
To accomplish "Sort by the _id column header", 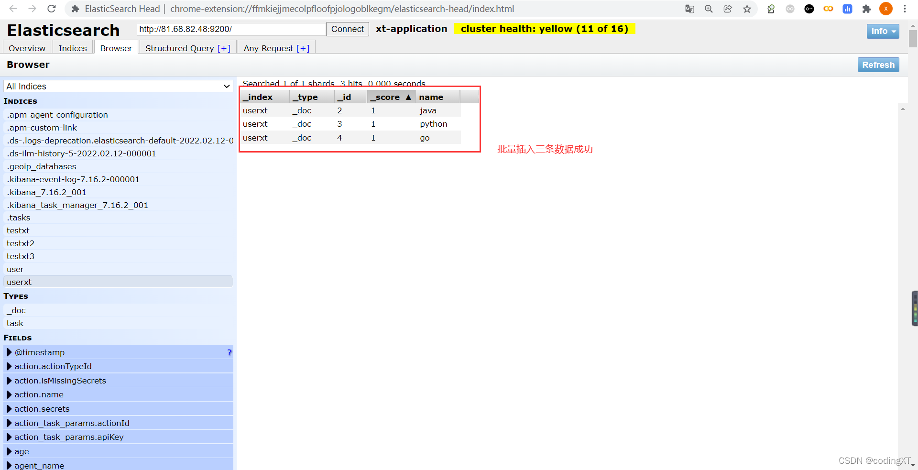I will click(x=350, y=97).
